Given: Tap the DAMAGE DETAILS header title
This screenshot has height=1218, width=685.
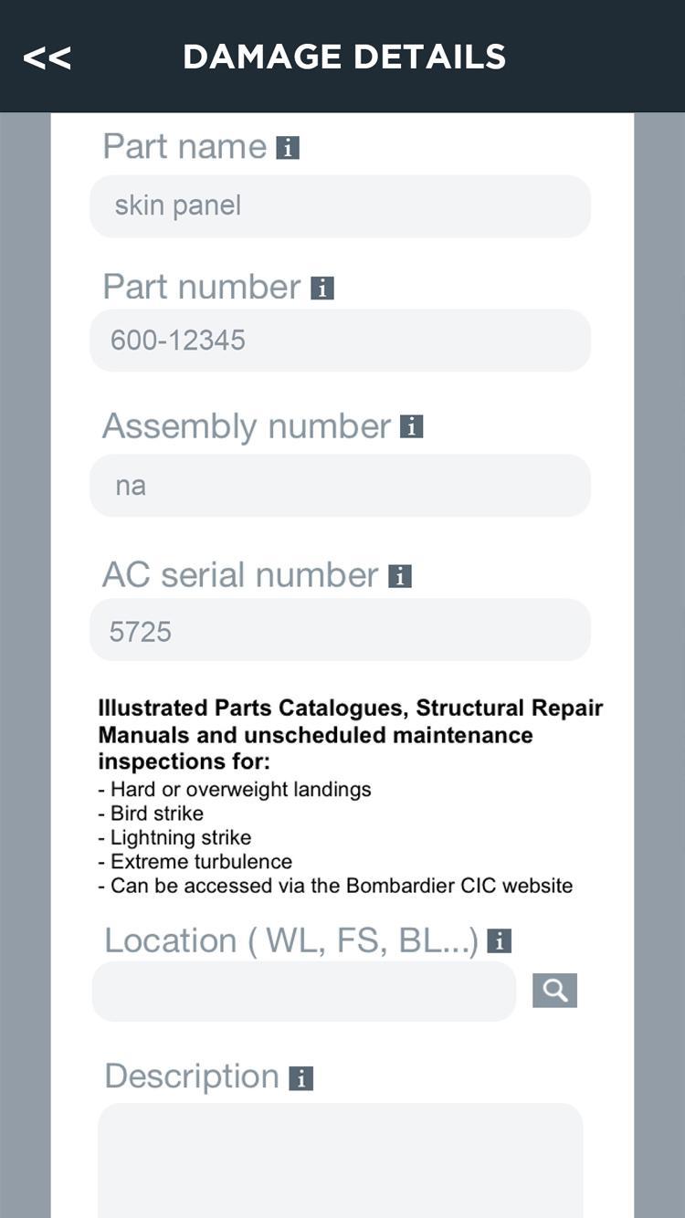Looking at the screenshot, I should (x=344, y=57).
